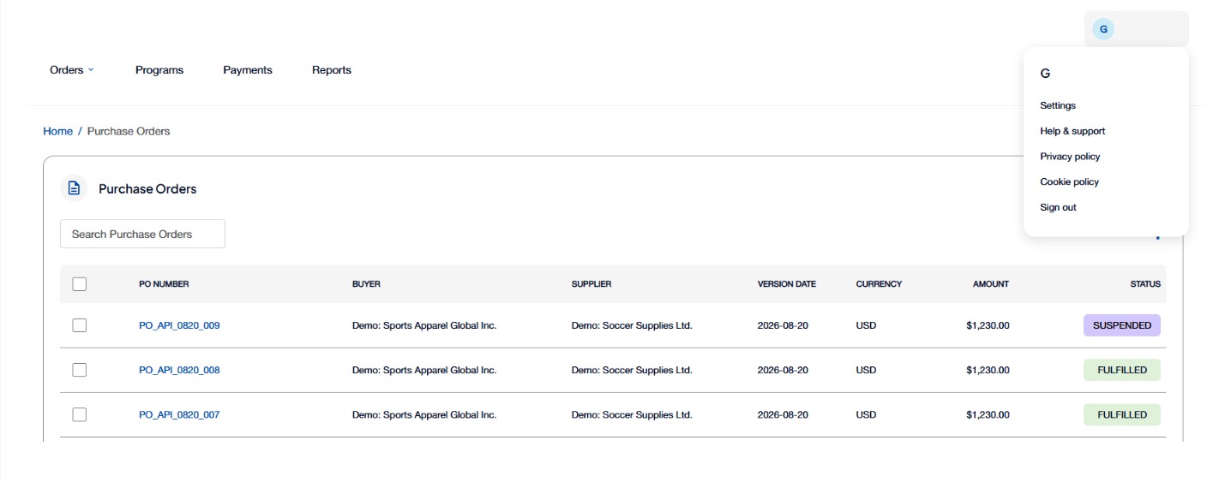
Task: Click the Search Purchase Orders field
Action: (142, 234)
